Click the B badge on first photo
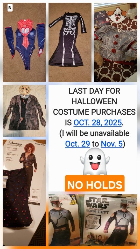 tap(10, 8)
